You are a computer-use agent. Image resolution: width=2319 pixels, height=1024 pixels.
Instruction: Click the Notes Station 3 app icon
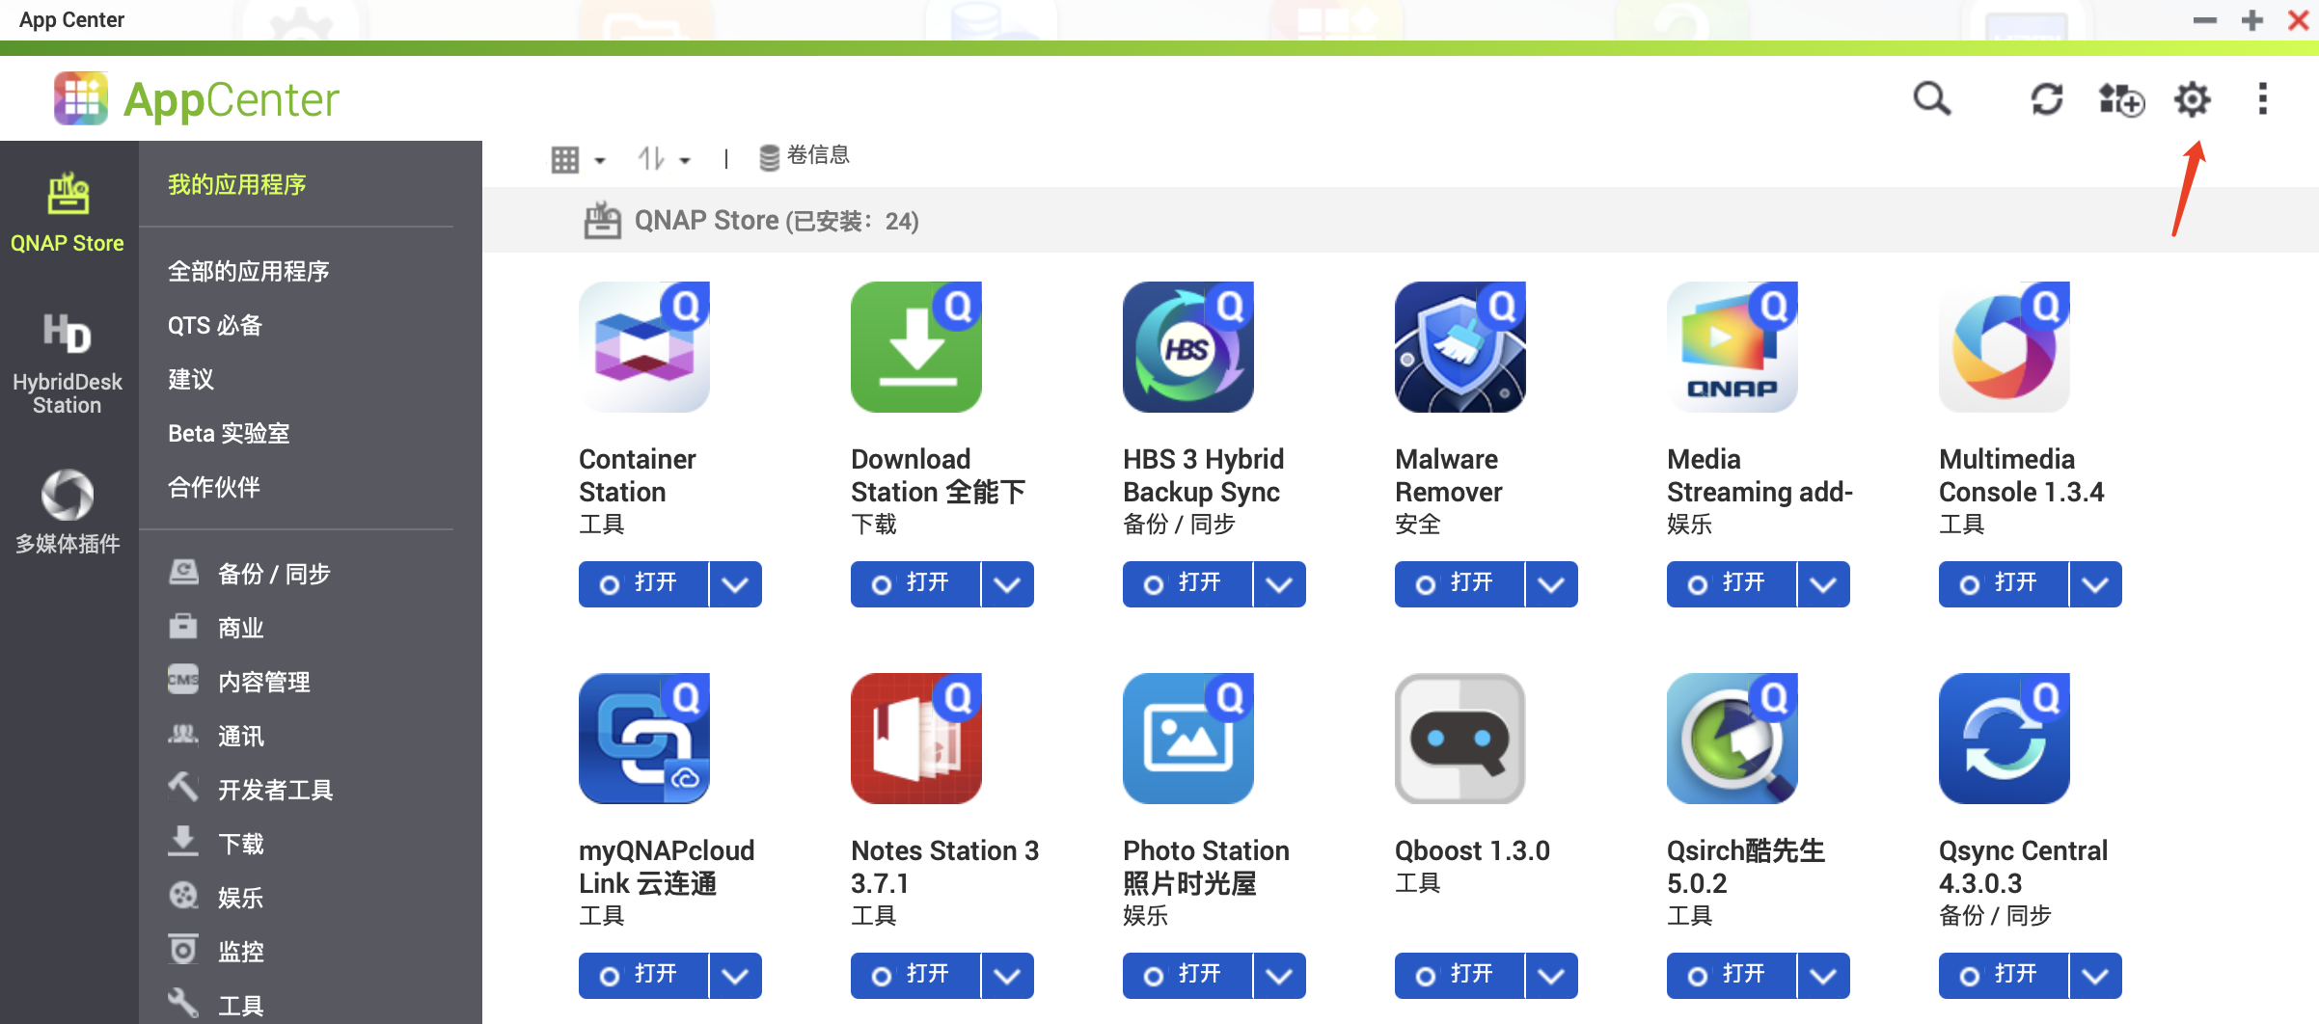[916, 739]
